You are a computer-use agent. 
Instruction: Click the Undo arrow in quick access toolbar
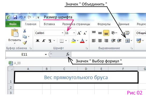point(21,17)
